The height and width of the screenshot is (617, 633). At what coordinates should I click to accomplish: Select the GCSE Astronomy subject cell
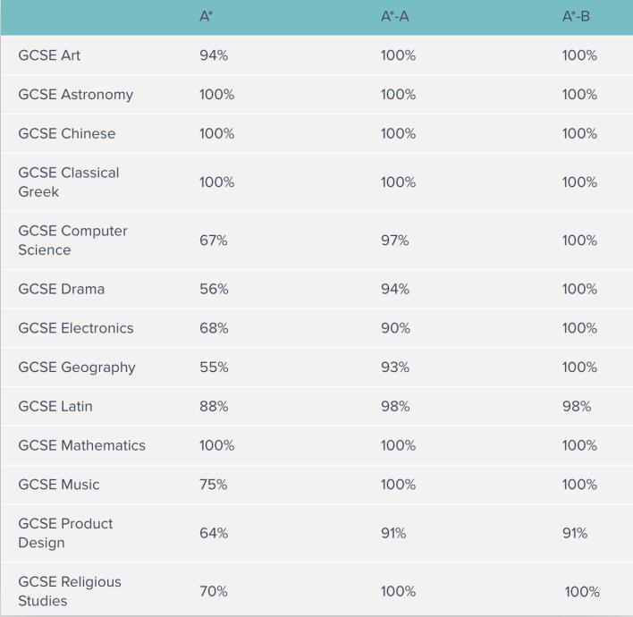[x=75, y=95]
